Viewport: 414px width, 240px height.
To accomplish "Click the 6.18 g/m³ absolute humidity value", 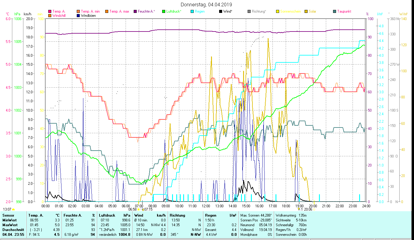I will (x=72, y=235).
